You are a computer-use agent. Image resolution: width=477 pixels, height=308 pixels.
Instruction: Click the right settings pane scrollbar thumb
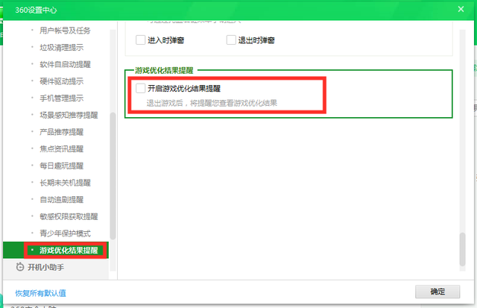pos(462,249)
